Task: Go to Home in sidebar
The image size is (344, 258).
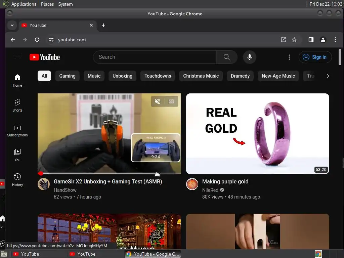Action: point(17,81)
